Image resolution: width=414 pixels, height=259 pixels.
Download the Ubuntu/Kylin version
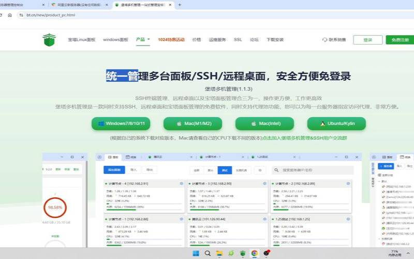(336, 123)
